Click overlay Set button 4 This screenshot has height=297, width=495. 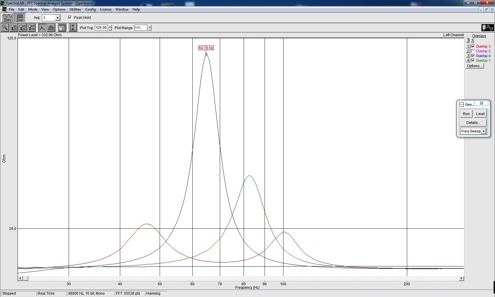point(468,61)
